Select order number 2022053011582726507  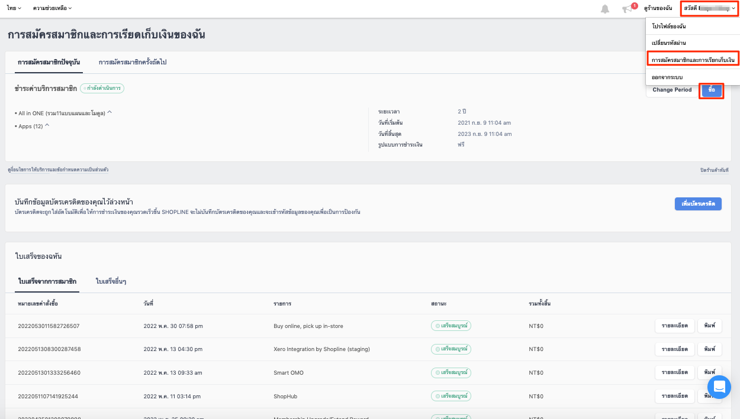[49, 326]
